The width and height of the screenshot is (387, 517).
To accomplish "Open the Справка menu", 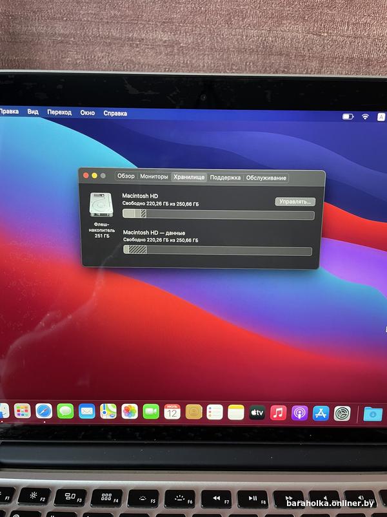I will 115,113.
